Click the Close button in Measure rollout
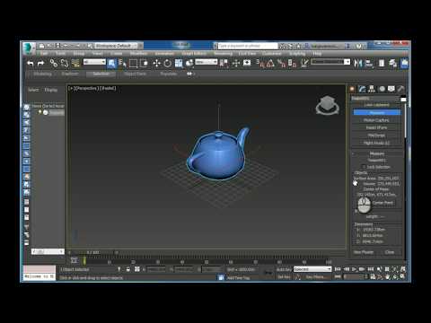 click(390, 252)
